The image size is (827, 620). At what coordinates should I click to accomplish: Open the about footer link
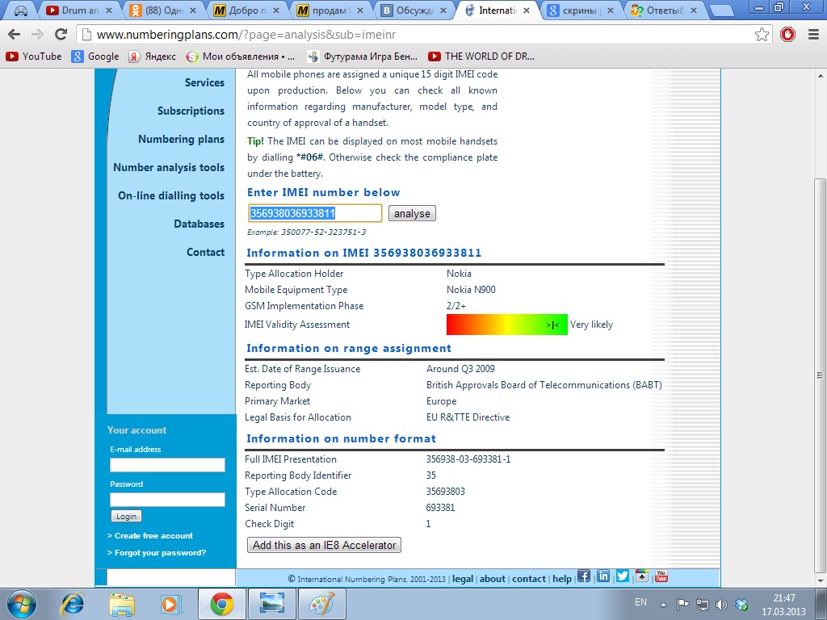pos(493,579)
